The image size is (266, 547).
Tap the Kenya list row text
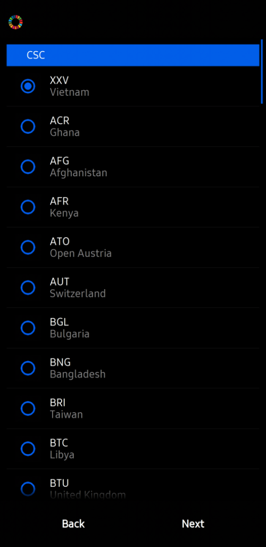click(64, 214)
